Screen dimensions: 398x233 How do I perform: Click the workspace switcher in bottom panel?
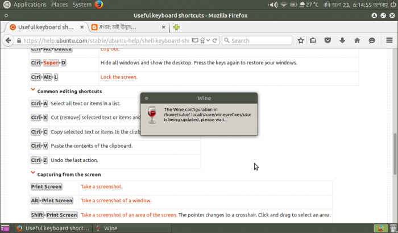click(381, 228)
